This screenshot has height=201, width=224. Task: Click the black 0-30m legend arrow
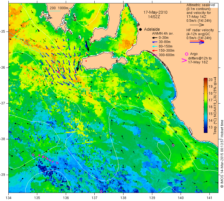(x=155, y=38)
